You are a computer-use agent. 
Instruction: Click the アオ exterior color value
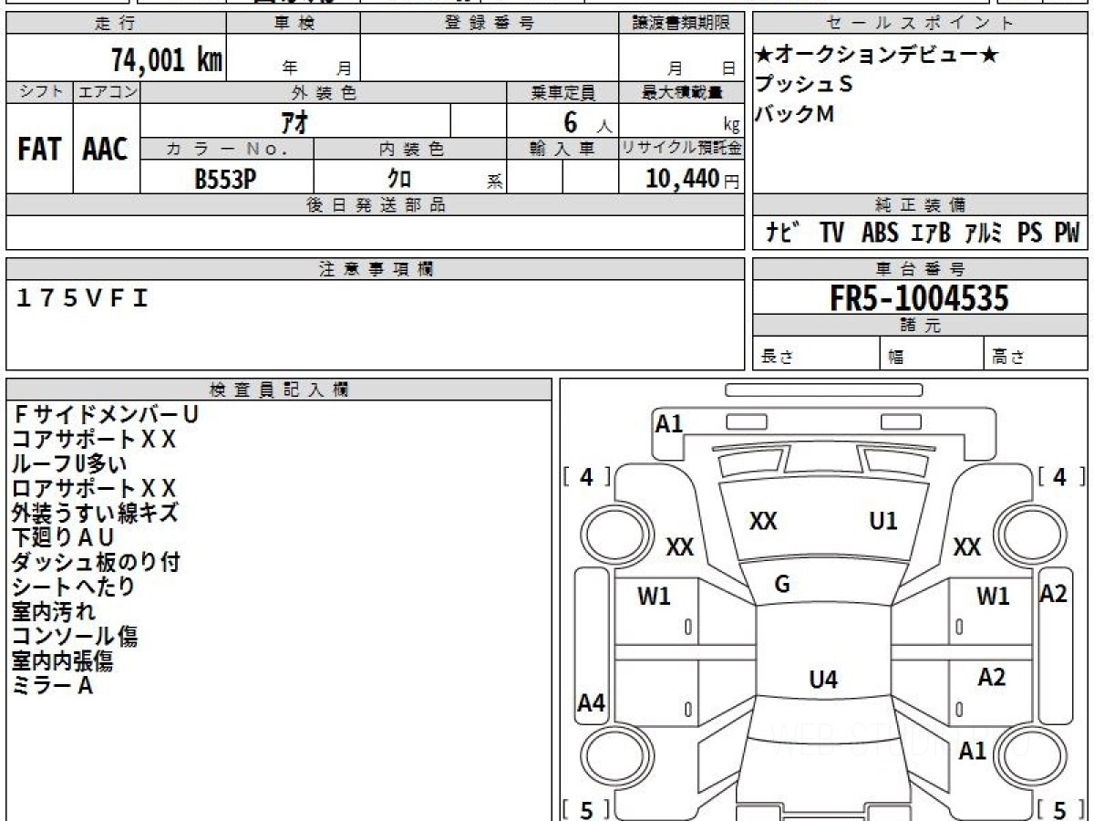[296, 120]
